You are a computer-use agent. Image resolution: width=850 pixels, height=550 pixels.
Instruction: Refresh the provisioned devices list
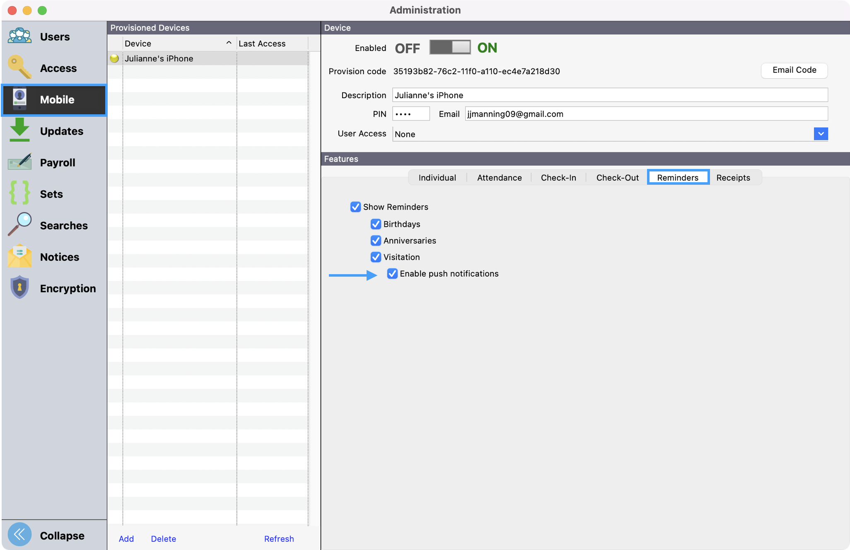279,538
